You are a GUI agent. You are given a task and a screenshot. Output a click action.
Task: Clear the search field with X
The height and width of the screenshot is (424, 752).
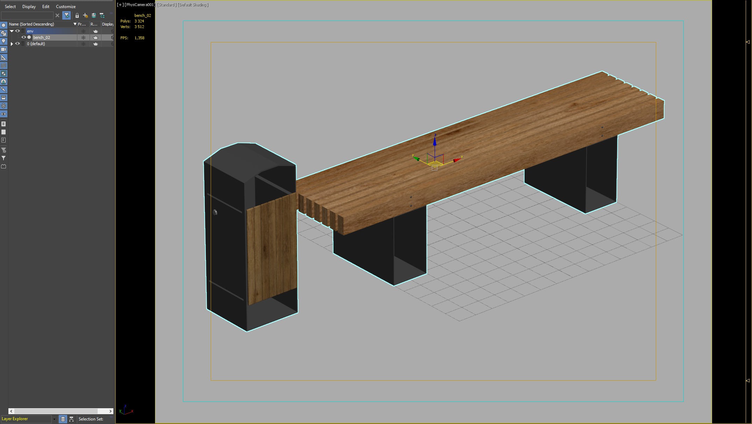click(57, 15)
